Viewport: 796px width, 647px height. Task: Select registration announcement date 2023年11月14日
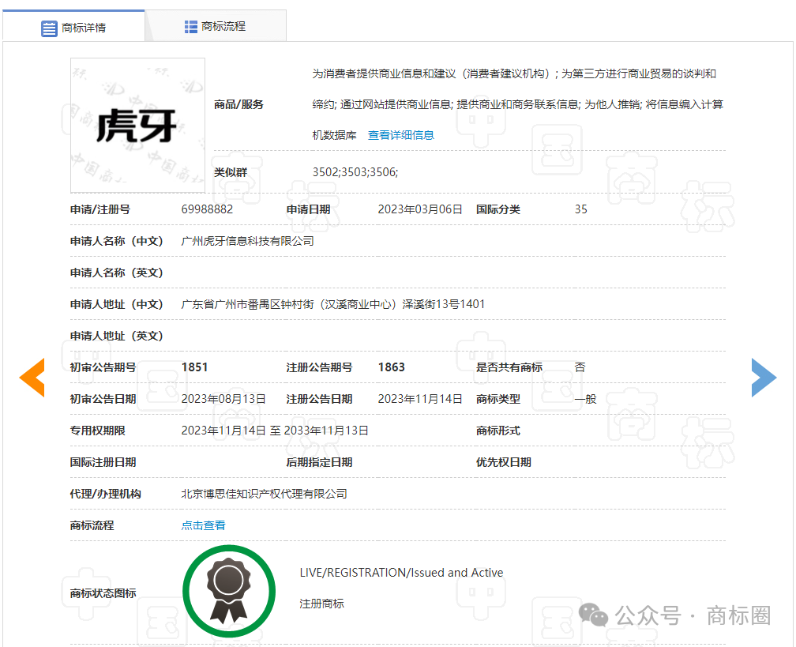click(420, 399)
